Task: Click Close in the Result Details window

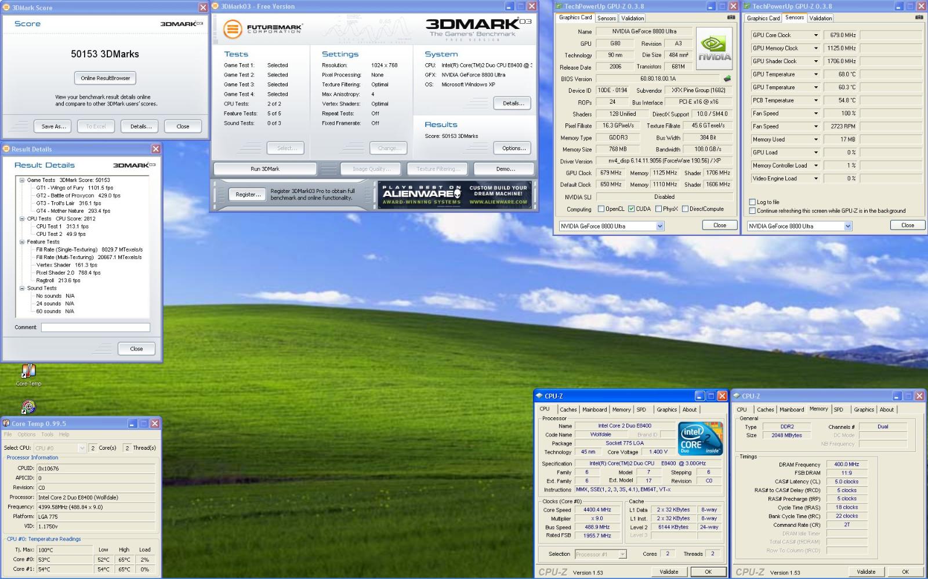Action: (136, 348)
